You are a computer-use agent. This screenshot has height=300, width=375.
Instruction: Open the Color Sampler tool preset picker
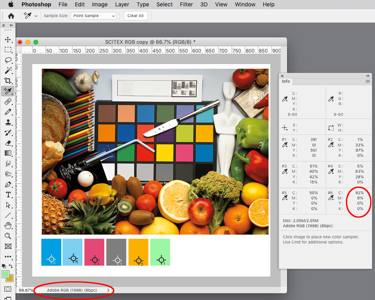[x=36, y=16]
